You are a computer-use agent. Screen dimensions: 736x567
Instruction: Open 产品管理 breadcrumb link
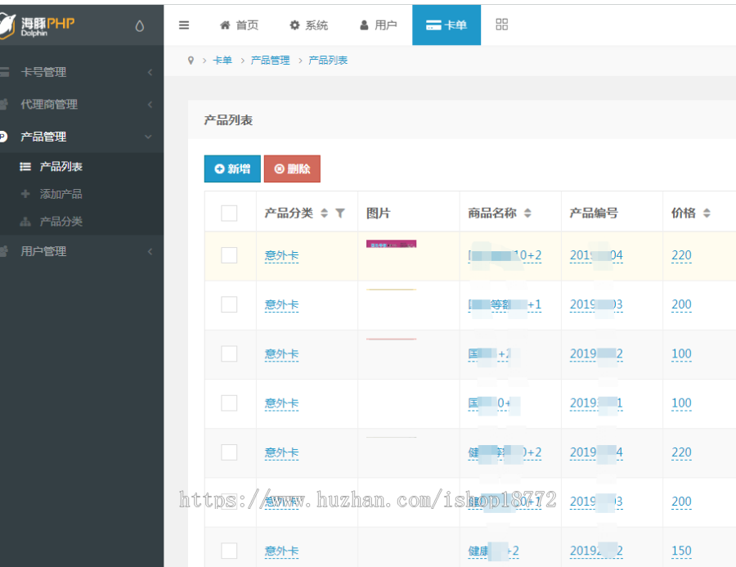pos(270,60)
